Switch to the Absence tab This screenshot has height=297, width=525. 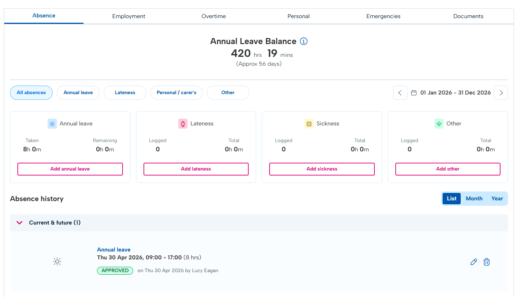[44, 16]
